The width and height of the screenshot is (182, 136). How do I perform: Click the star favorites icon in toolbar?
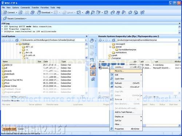tap(130, 12)
